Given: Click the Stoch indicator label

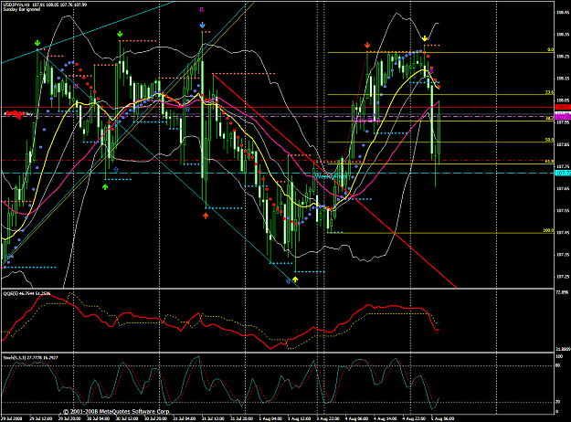Looking at the screenshot, I should point(30,357).
